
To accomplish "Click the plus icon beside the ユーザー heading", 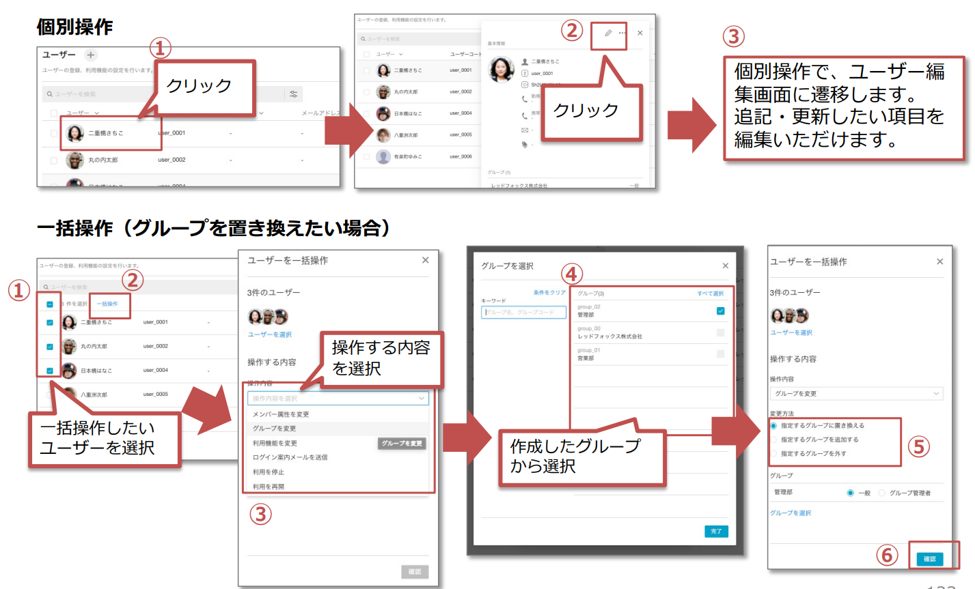I will pos(91,55).
